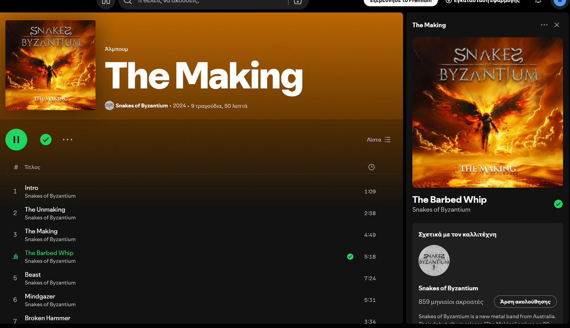Image resolution: width=570 pixels, height=328 pixels.
Task: Select the Intro track title
Action: tap(32, 188)
